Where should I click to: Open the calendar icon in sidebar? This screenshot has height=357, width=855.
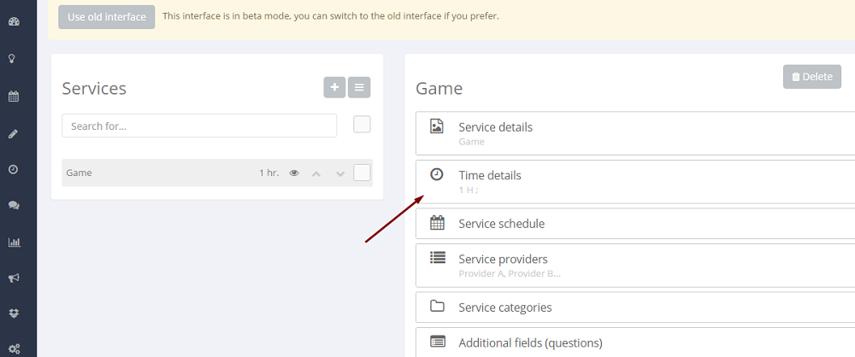[14, 97]
